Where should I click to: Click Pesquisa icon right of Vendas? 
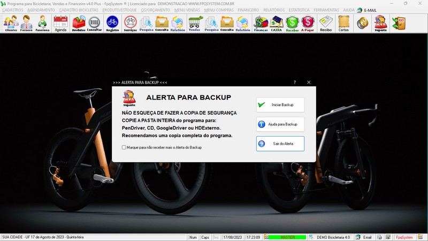point(211,24)
